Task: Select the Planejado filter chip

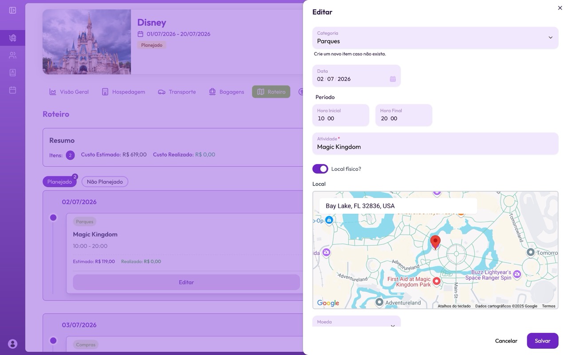Action: click(x=59, y=181)
